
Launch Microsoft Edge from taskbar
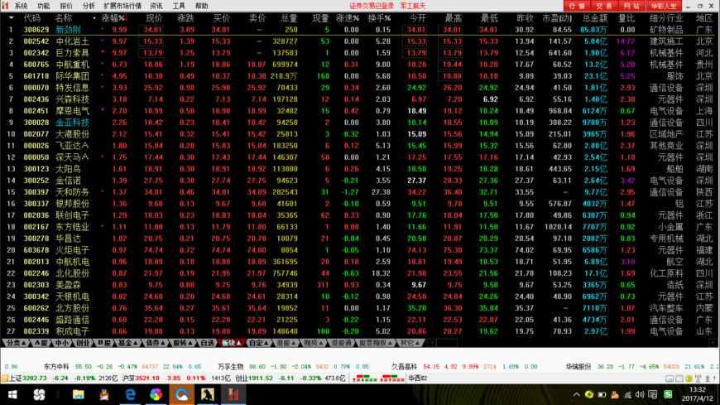pyautogui.click(x=130, y=394)
